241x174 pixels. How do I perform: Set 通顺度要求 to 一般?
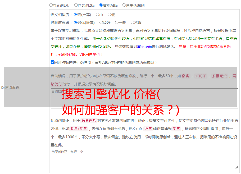tap(117, 22)
